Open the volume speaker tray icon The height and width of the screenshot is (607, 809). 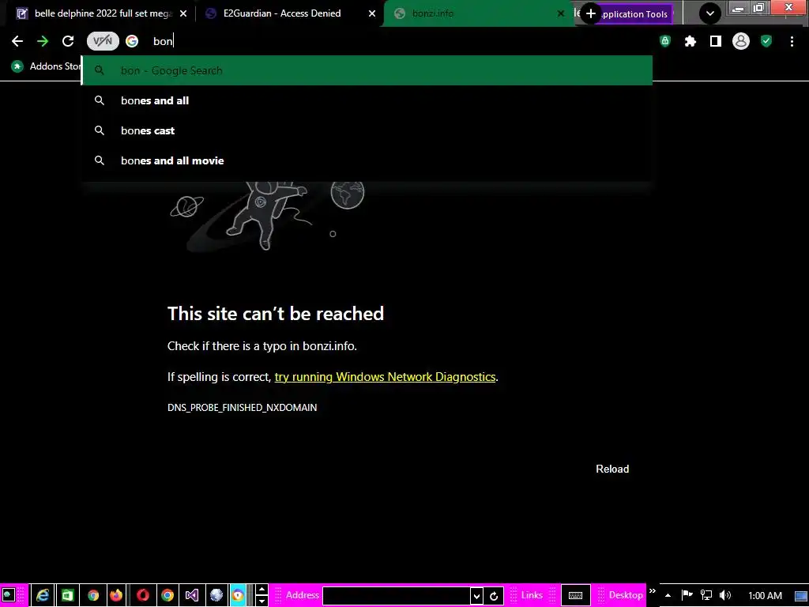click(725, 596)
